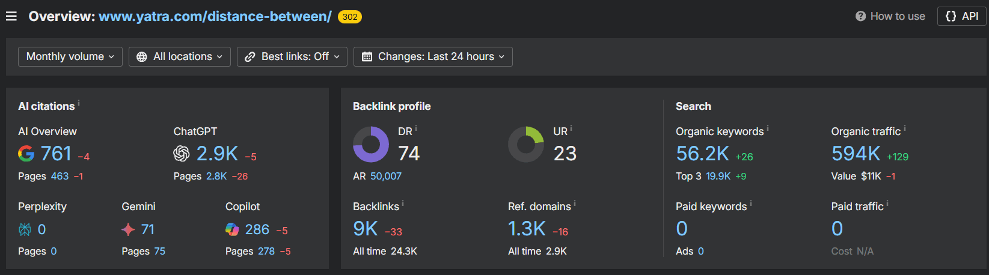The height and width of the screenshot is (275, 989).
Task: Open Perplexity citations count 0
Action: pyautogui.click(x=41, y=229)
